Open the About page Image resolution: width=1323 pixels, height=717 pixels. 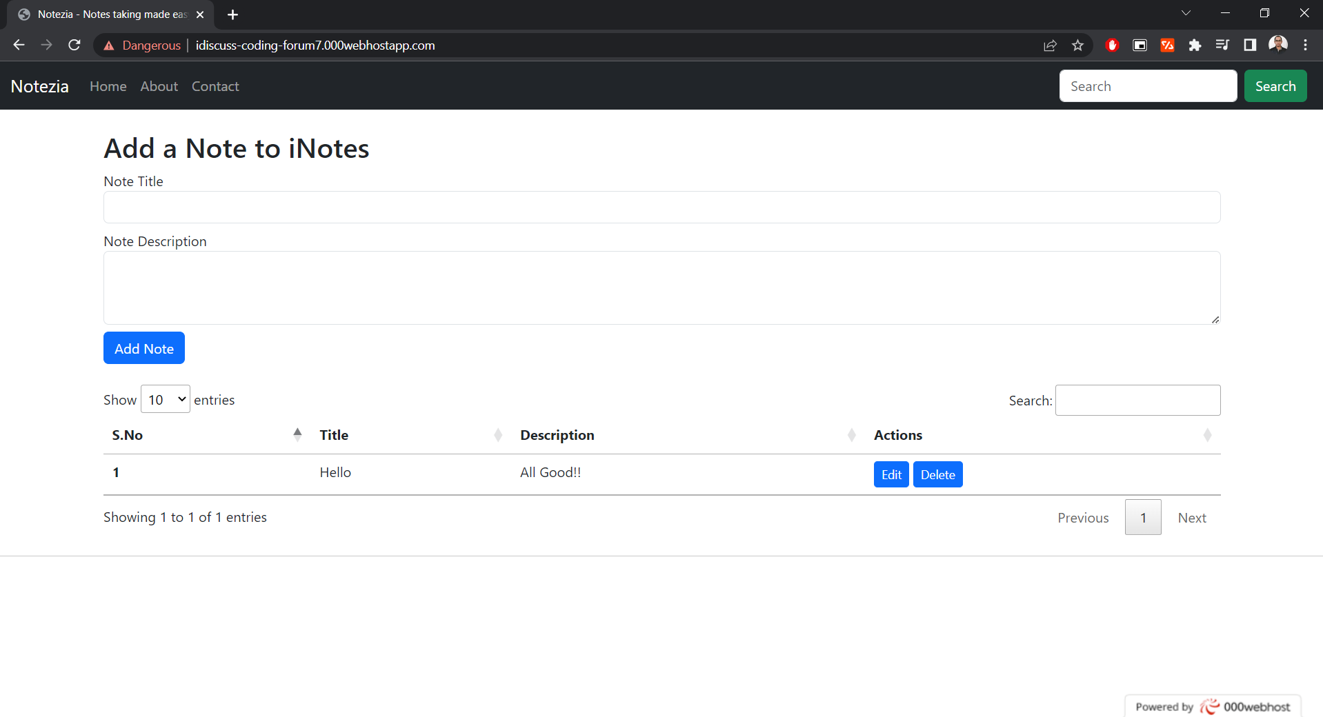point(159,86)
